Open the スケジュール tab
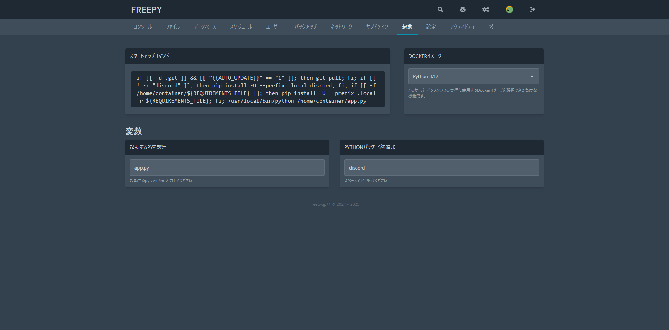 tap(241, 27)
